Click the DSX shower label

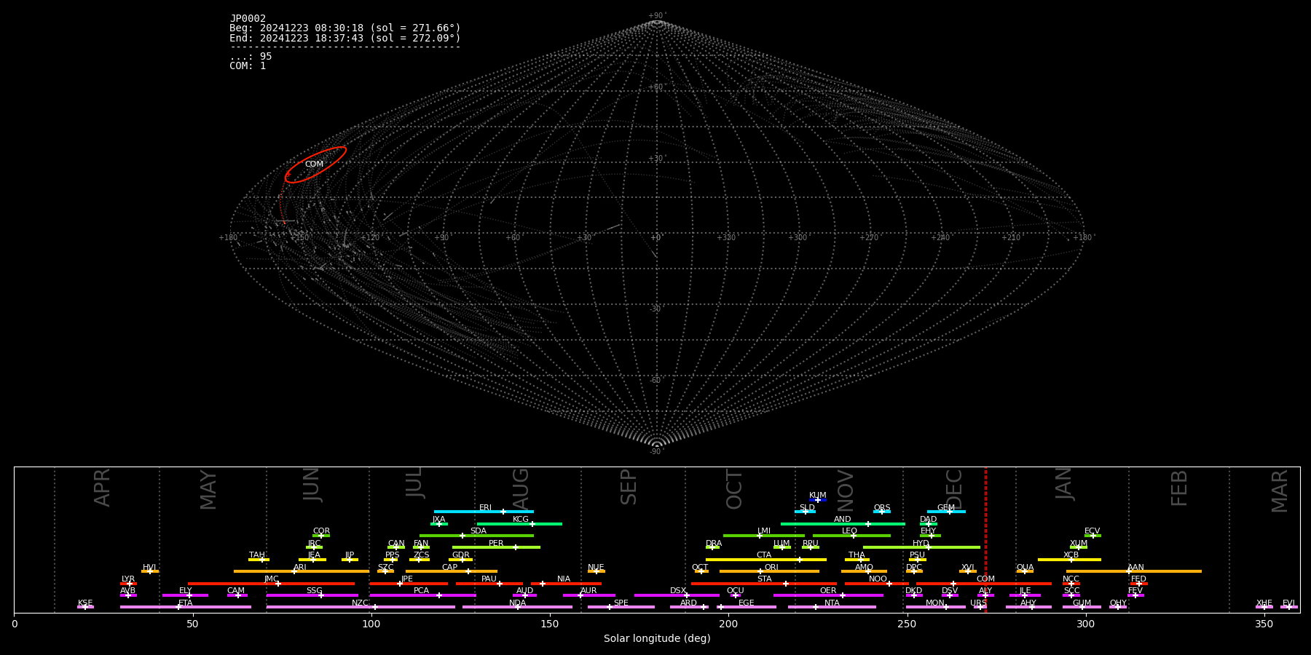coord(678,591)
